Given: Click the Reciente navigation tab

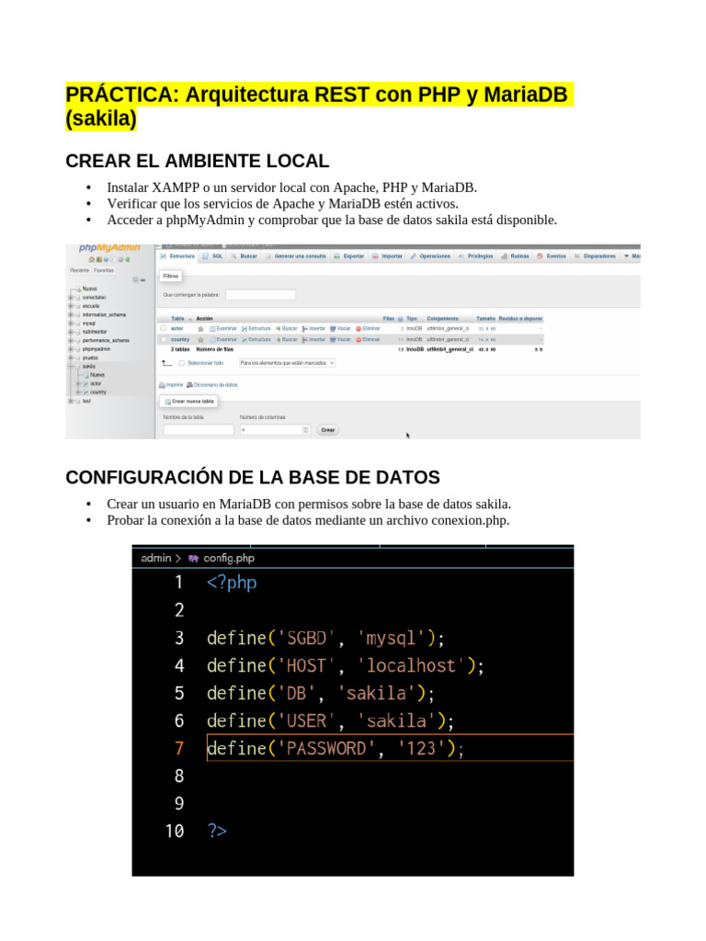Looking at the screenshot, I should tap(79, 271).
